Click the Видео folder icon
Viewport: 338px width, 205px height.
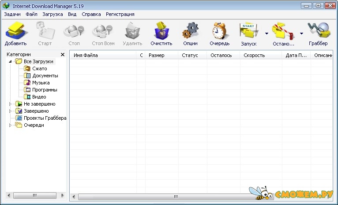coord(27,97)
